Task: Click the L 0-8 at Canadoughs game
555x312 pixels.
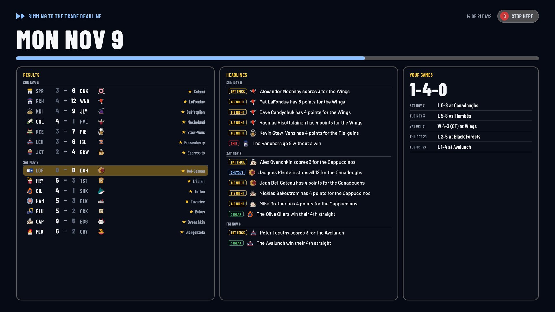Action: click(x=470, y=105)
